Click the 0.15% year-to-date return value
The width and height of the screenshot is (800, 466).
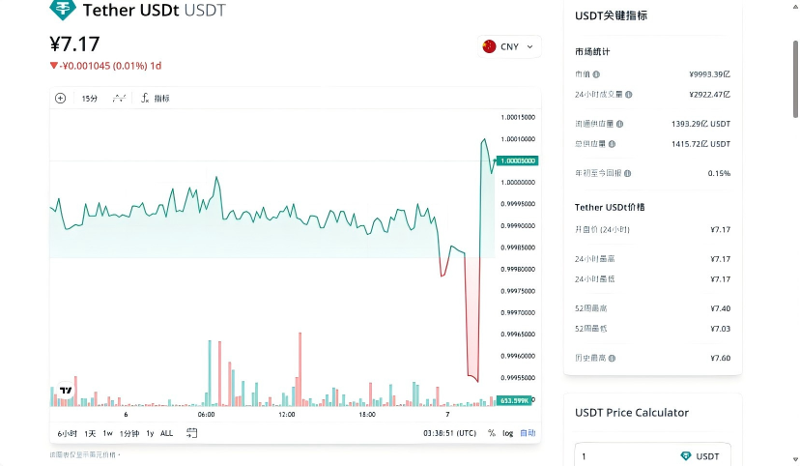coord(719,173)
